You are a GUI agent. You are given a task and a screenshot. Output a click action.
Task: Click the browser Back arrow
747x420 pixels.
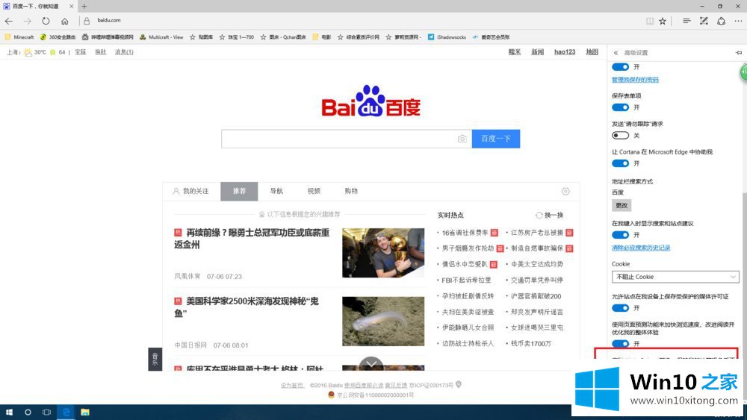pyautogui.click(x=9, y=21)
